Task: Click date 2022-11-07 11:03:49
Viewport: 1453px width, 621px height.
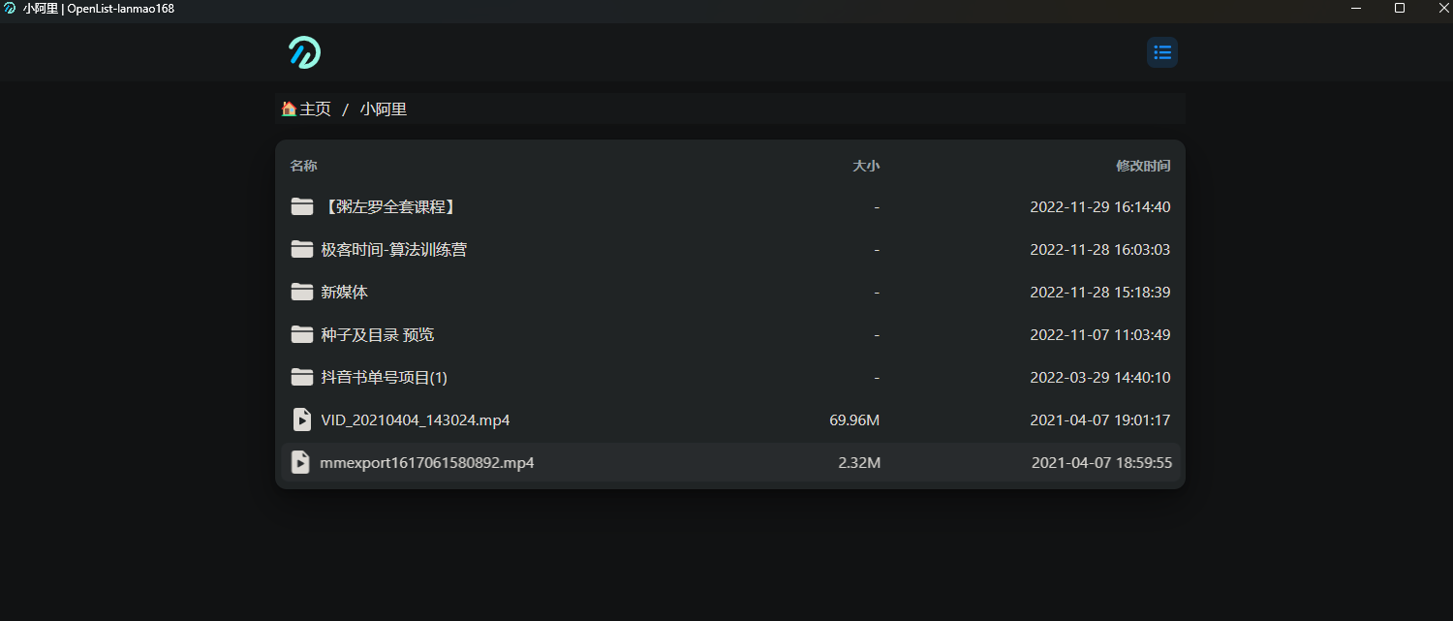Action: click(x=1100, y=334)
